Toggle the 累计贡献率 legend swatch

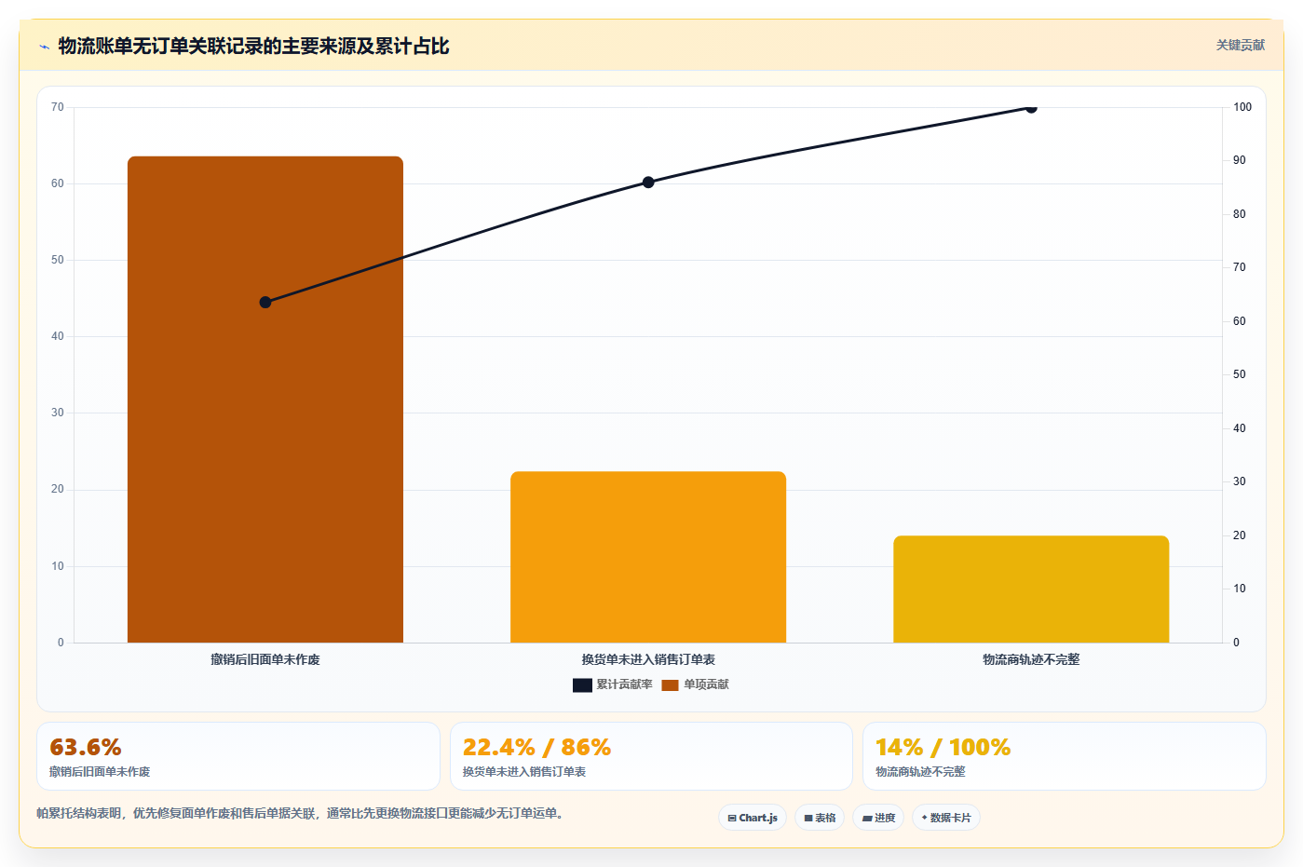(582, 684)
